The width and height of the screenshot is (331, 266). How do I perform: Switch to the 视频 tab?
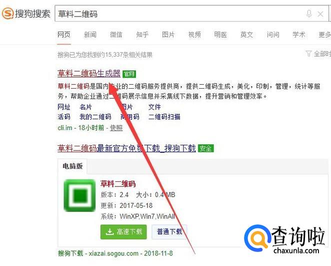point(194,35)
